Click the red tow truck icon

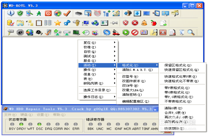point(116,32)
